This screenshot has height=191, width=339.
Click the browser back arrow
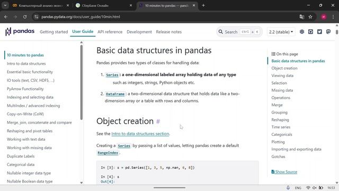click(x=6, y=16)
